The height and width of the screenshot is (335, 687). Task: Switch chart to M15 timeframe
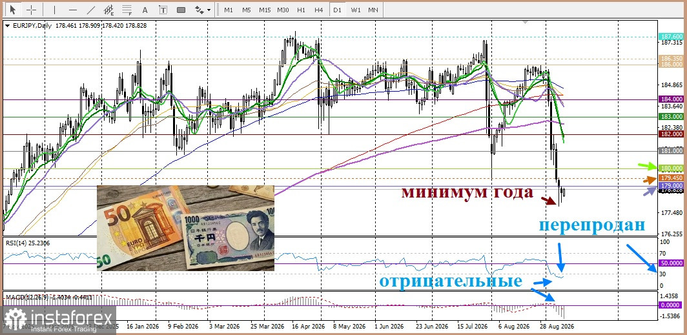pyautogui.click(x=265, y=9)
